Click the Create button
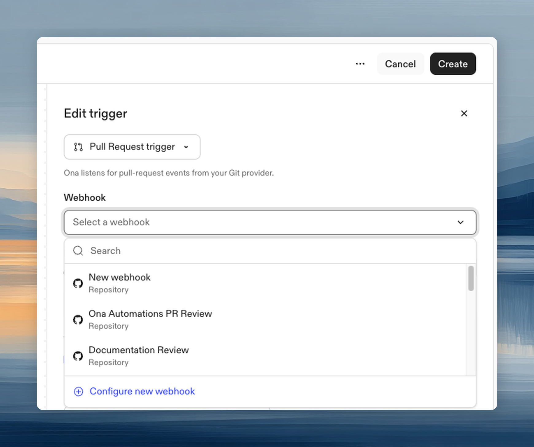Image resolution: width=534 pixels, height=447 pixels. (x=453, y=64)
